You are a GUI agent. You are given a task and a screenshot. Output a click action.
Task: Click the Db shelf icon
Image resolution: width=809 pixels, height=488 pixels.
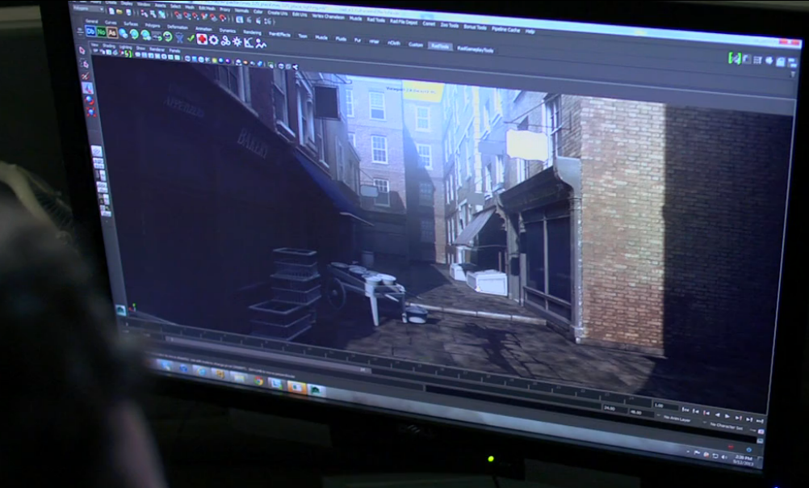click(90, 32)
